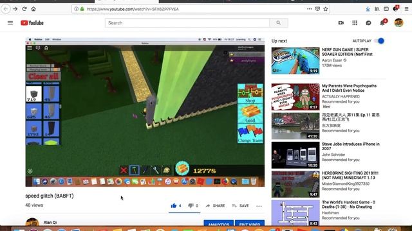The image size is (412, 231).
Task: Click the video player frame
Action: pos(145,112)
